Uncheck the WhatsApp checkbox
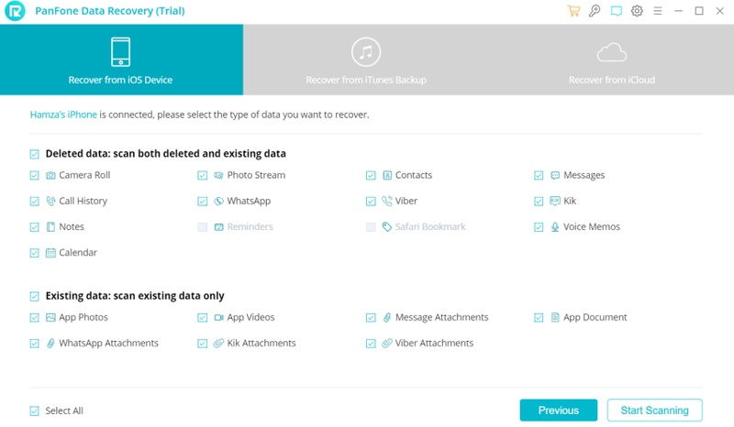 (202, 201)
